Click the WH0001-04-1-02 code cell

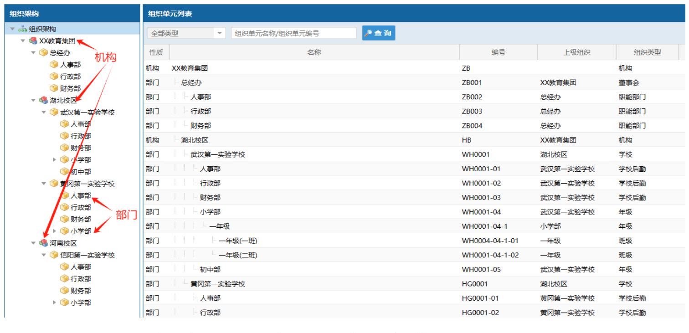[499, 255]
